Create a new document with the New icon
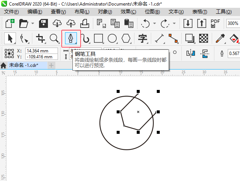Image resolution: width=240 pixels, height=181 pixels. (10, 23)
